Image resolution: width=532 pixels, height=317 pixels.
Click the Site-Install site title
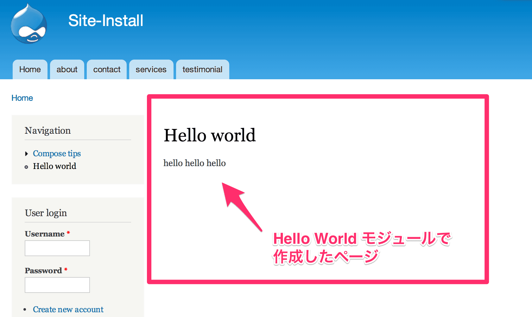[106, 20]
